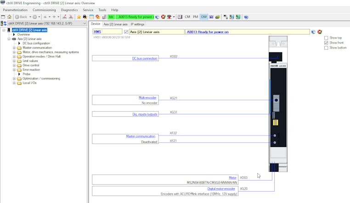Select Probe in the tree
This screenshot has width=350, height=203.
(26, 74)
